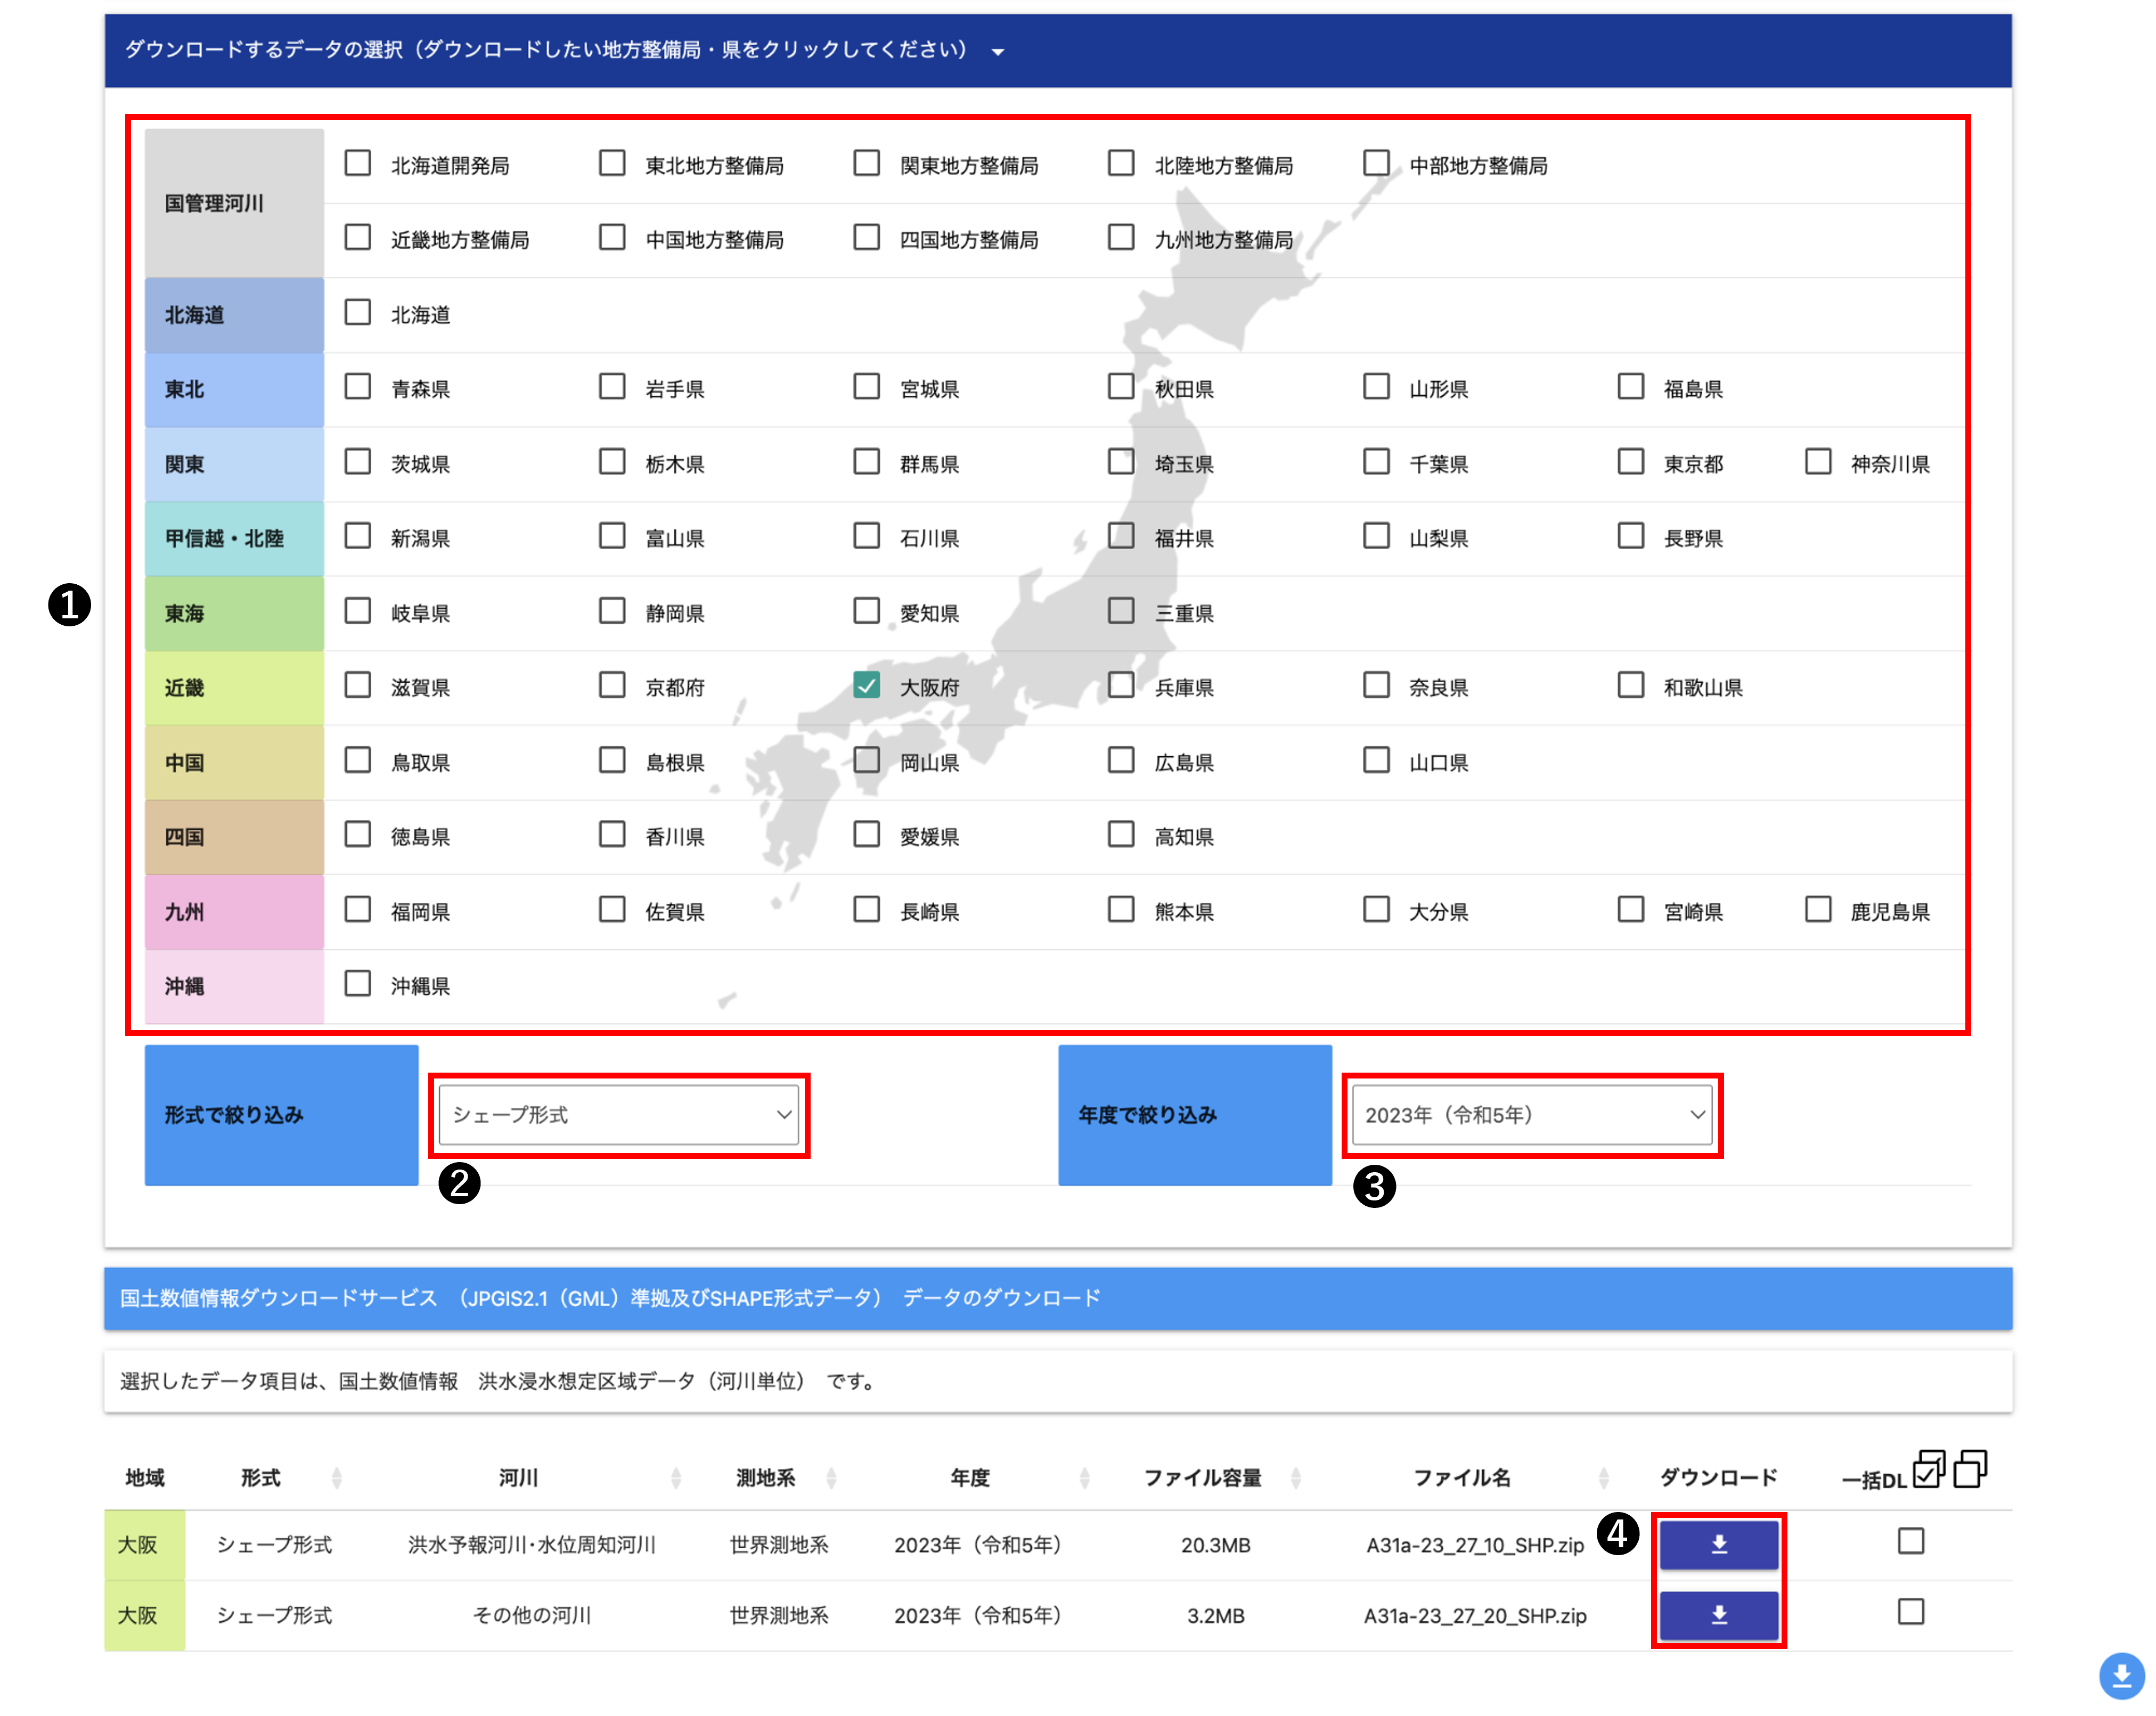Collapse the data selection panel header arrow
The height and width of the screenshot is (1716, 2156).
point(997,52)
